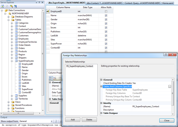Click the Connect to Database toolbar icon
The width and height of the screenshot is (178, 127).
(x=11, y=6)
